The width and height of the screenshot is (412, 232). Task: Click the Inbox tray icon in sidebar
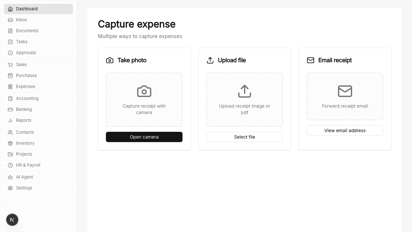(x=10, y=20)
